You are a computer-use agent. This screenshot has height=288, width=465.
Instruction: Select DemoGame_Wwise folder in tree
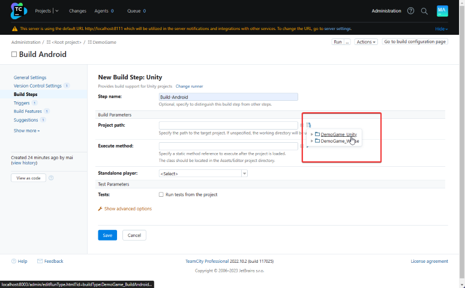[x=340, y=141]
